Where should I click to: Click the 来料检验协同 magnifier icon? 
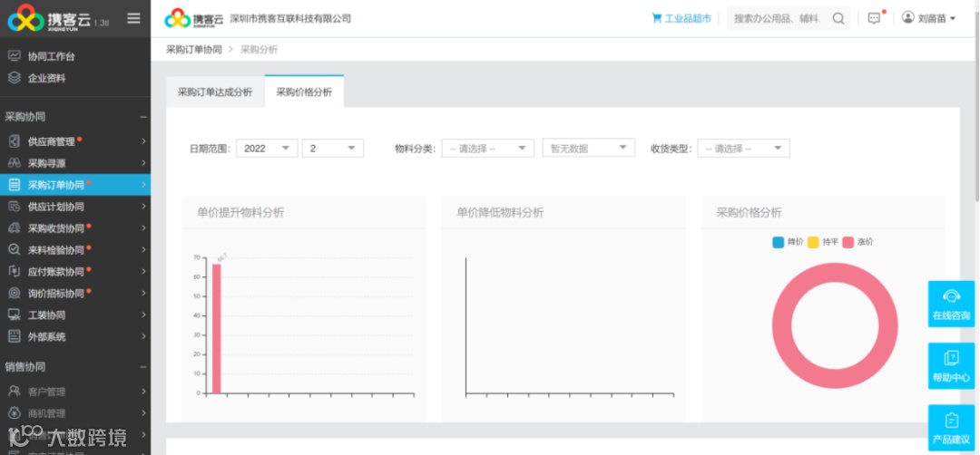pyautogui.click(x=15, y=249)
